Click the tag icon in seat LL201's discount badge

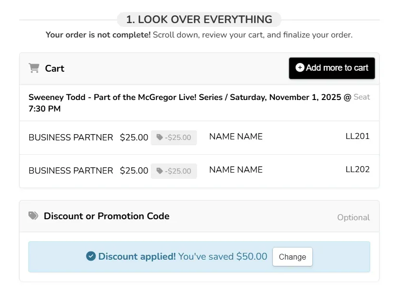click(160, 138)
